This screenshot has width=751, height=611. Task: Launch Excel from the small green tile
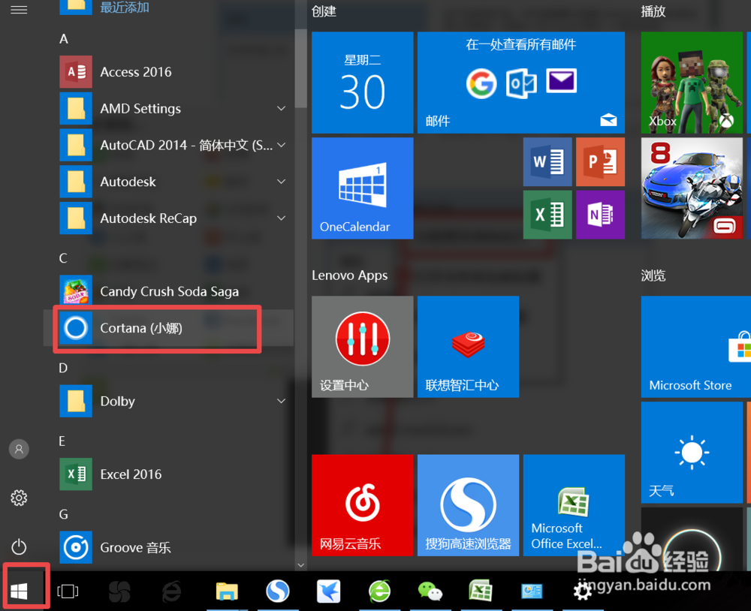[x=547, y=215]
